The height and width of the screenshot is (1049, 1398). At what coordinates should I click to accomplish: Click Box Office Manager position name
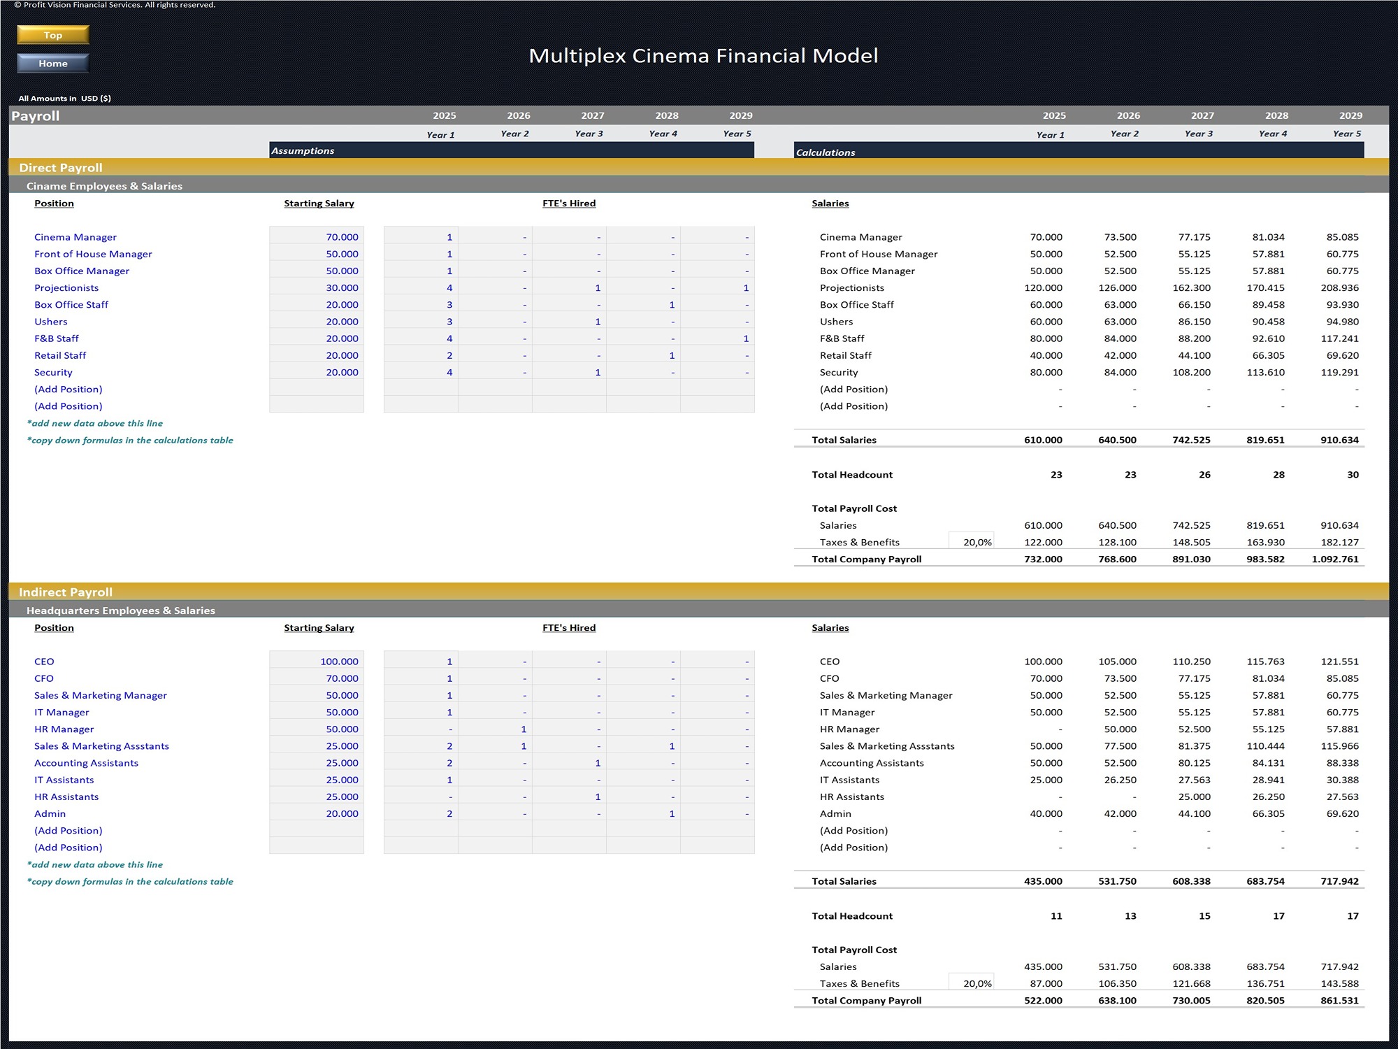pyautogui.click(x=82, y=271)
